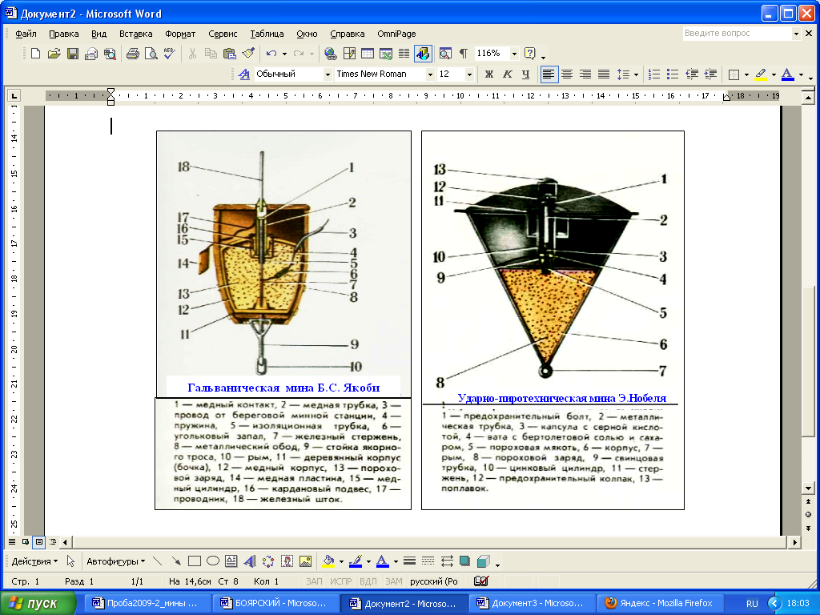Cut selection with the scissors icon

[x=192, y=54]
